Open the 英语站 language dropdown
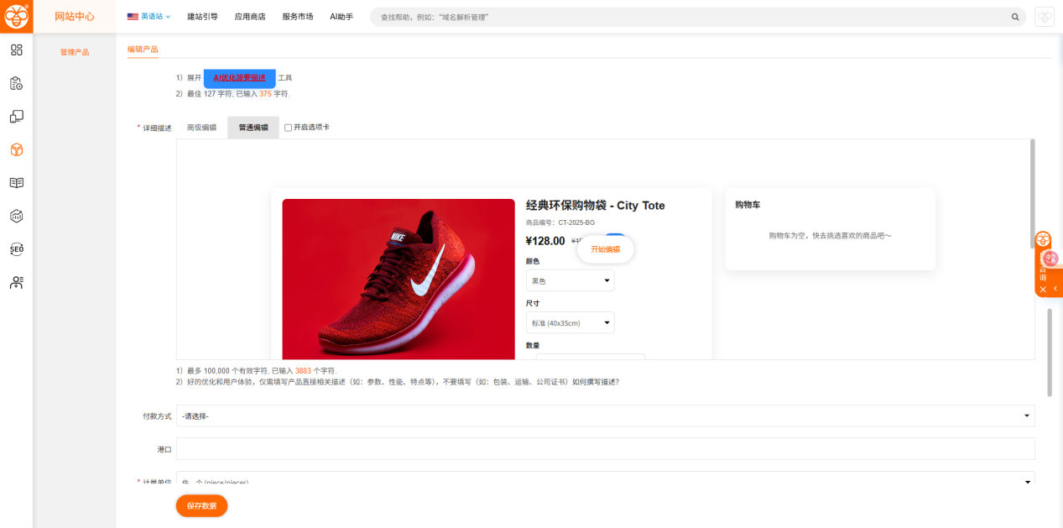1063x528 pixels. point(155,17)
